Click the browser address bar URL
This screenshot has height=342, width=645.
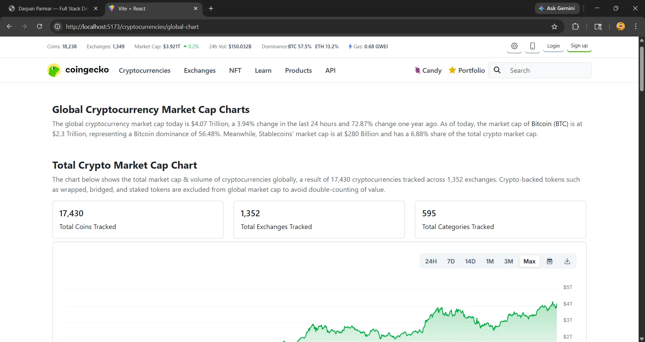tap(132, 26)
